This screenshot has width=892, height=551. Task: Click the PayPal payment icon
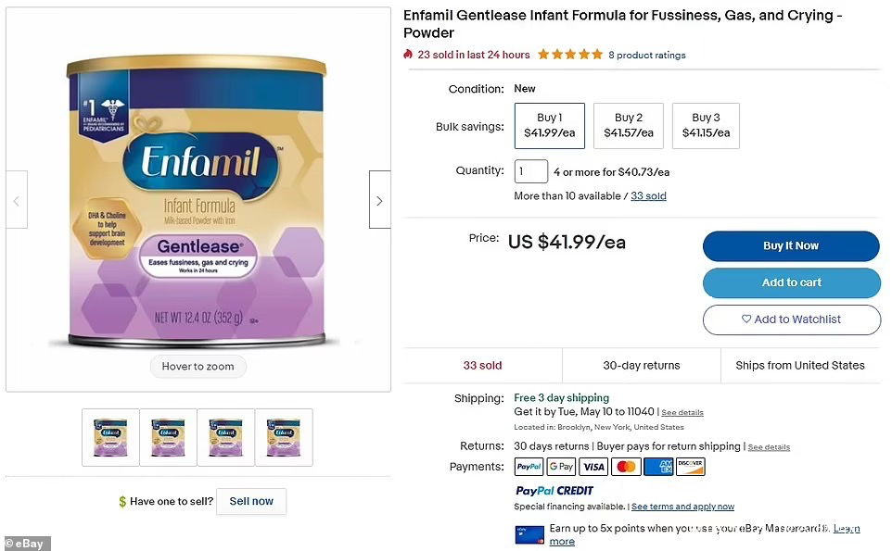pyautogui.click(x=529, y=467)
